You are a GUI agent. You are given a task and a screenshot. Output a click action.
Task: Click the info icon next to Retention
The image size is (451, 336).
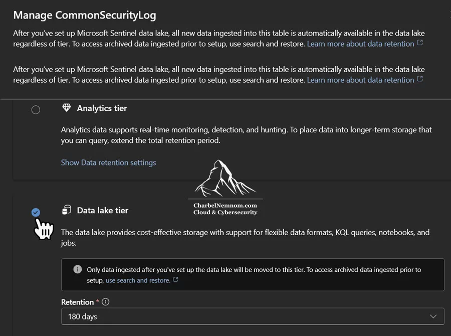coord(106,302)
